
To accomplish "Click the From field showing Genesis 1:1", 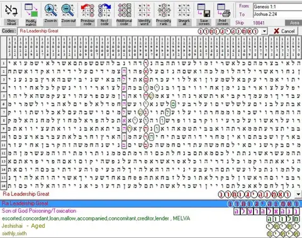I will (x=277, y=7).
